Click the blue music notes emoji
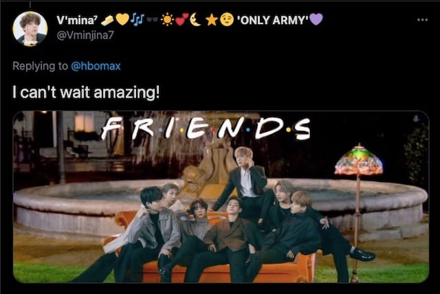This screenshot has height=294, width=440. 137,20
